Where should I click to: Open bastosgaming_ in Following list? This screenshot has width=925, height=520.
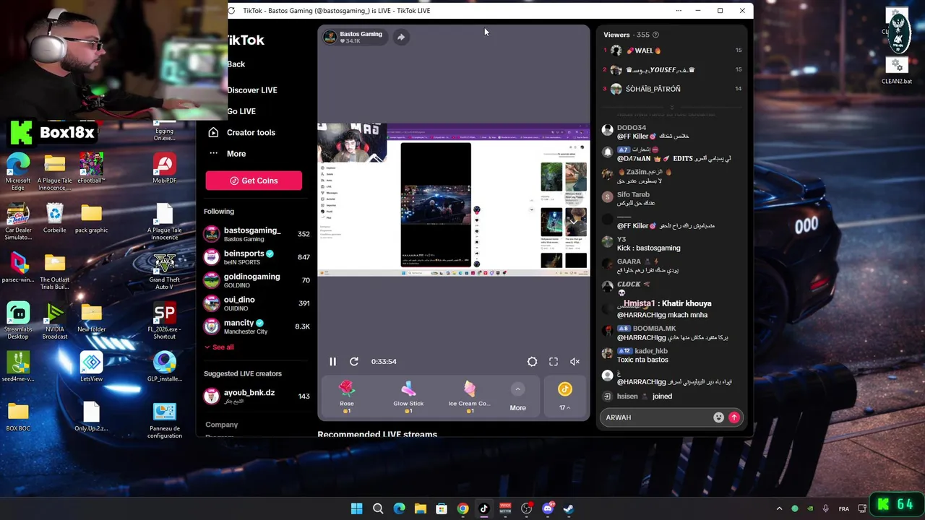(257, 234)
